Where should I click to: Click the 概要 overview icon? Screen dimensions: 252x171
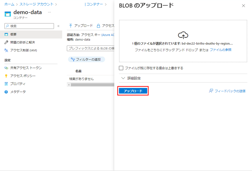[6, 34]
